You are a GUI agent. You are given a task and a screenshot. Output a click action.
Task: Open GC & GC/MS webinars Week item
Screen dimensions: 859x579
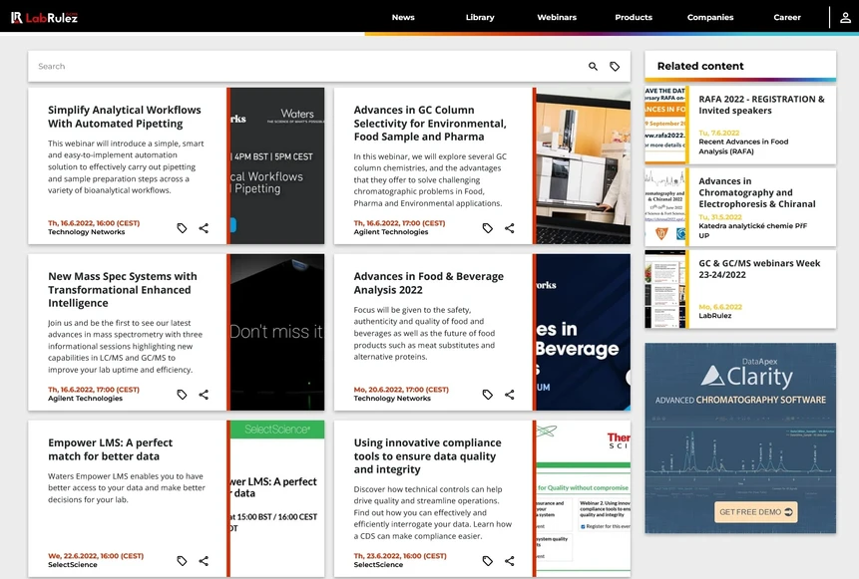759,269
